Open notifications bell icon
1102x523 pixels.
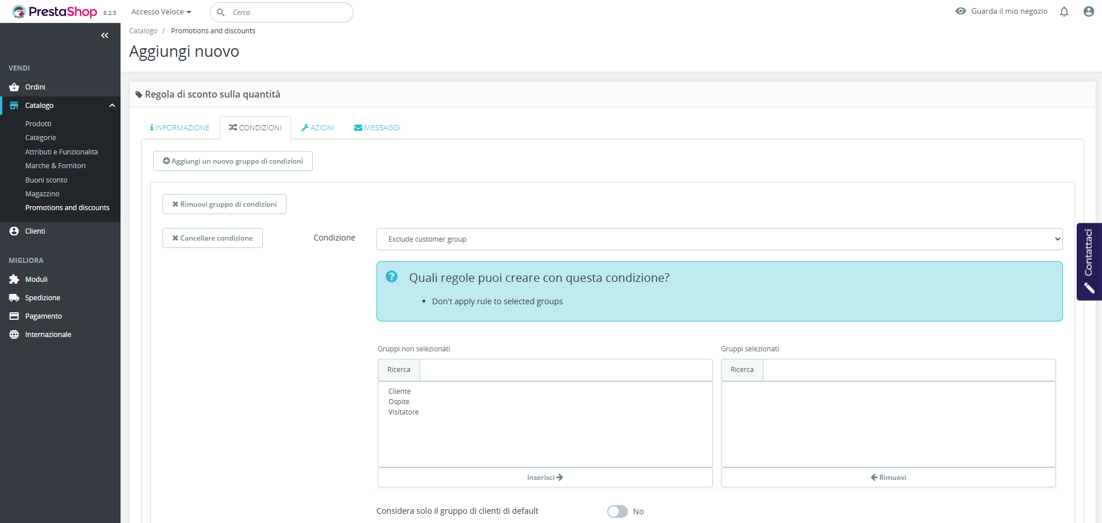(x=1064, y=11)
